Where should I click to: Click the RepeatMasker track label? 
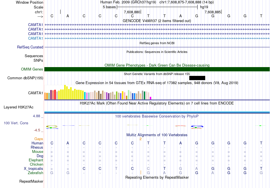click(31, 181)
